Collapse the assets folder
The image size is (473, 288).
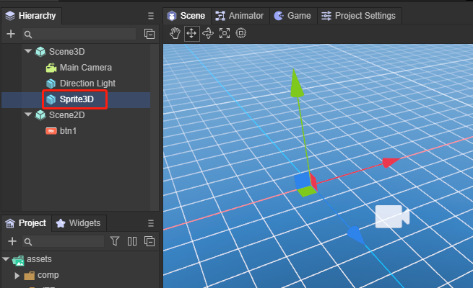click(x=6, y=259)
